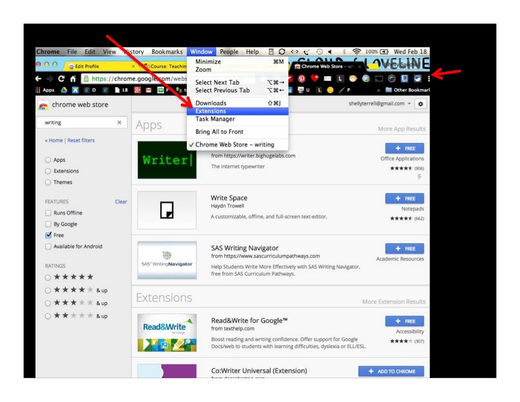Viewport: 520px width, 402px height.
Task: Click the Reset filters link
Action: 81,141
